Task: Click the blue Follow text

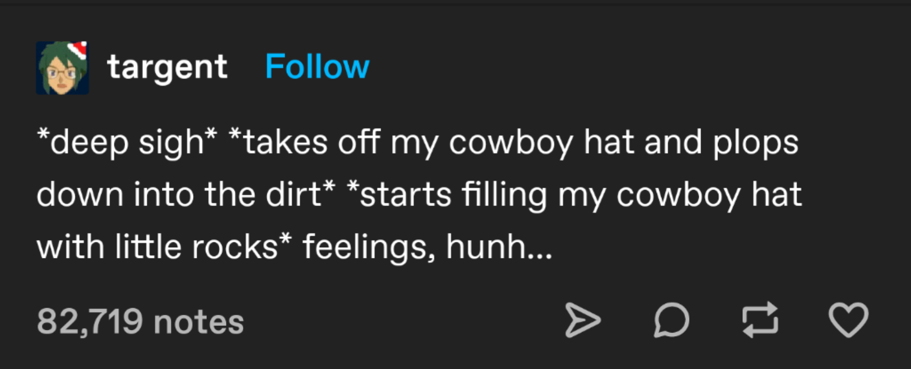Action: pyautogui.click(x=317, y=67)
